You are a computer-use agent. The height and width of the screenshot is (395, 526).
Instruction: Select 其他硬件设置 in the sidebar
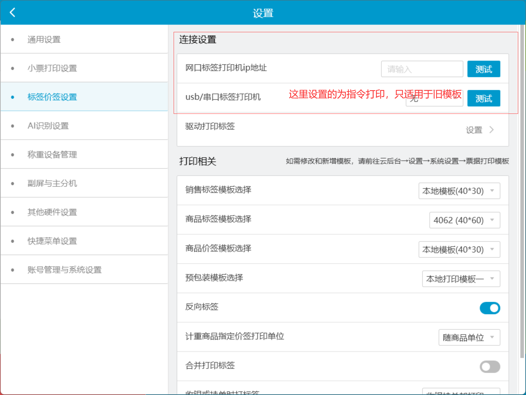52,212
